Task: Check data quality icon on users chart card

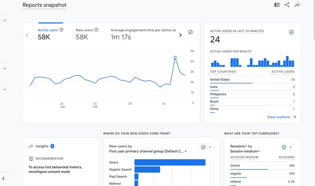Action: tap(191, 32)
